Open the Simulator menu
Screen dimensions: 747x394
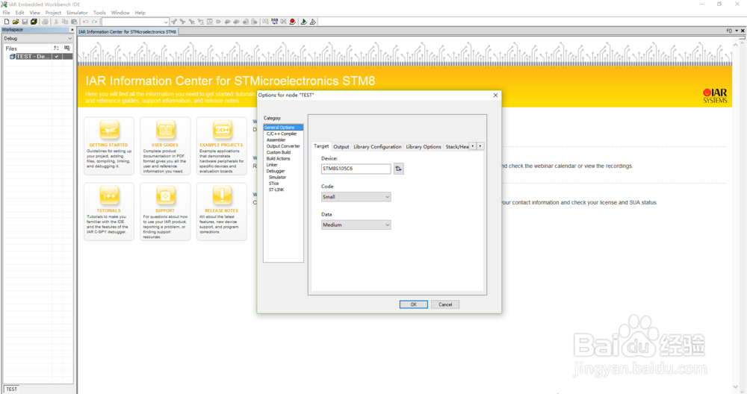pos(77,13)
